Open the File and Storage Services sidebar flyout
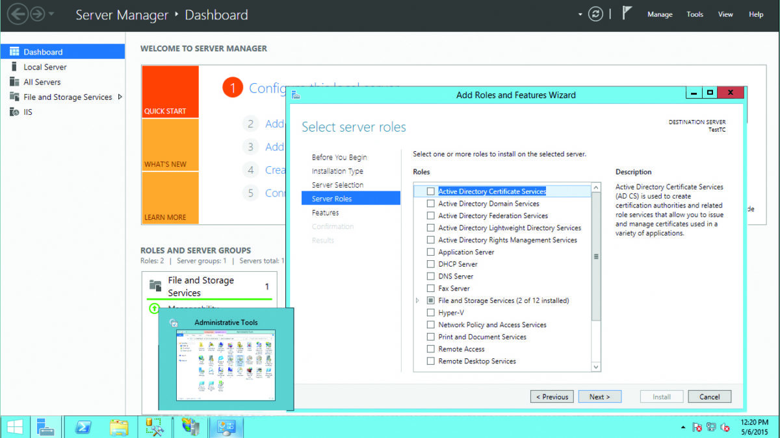This screenshot has height=438, width=780. [x=121, y=96]
